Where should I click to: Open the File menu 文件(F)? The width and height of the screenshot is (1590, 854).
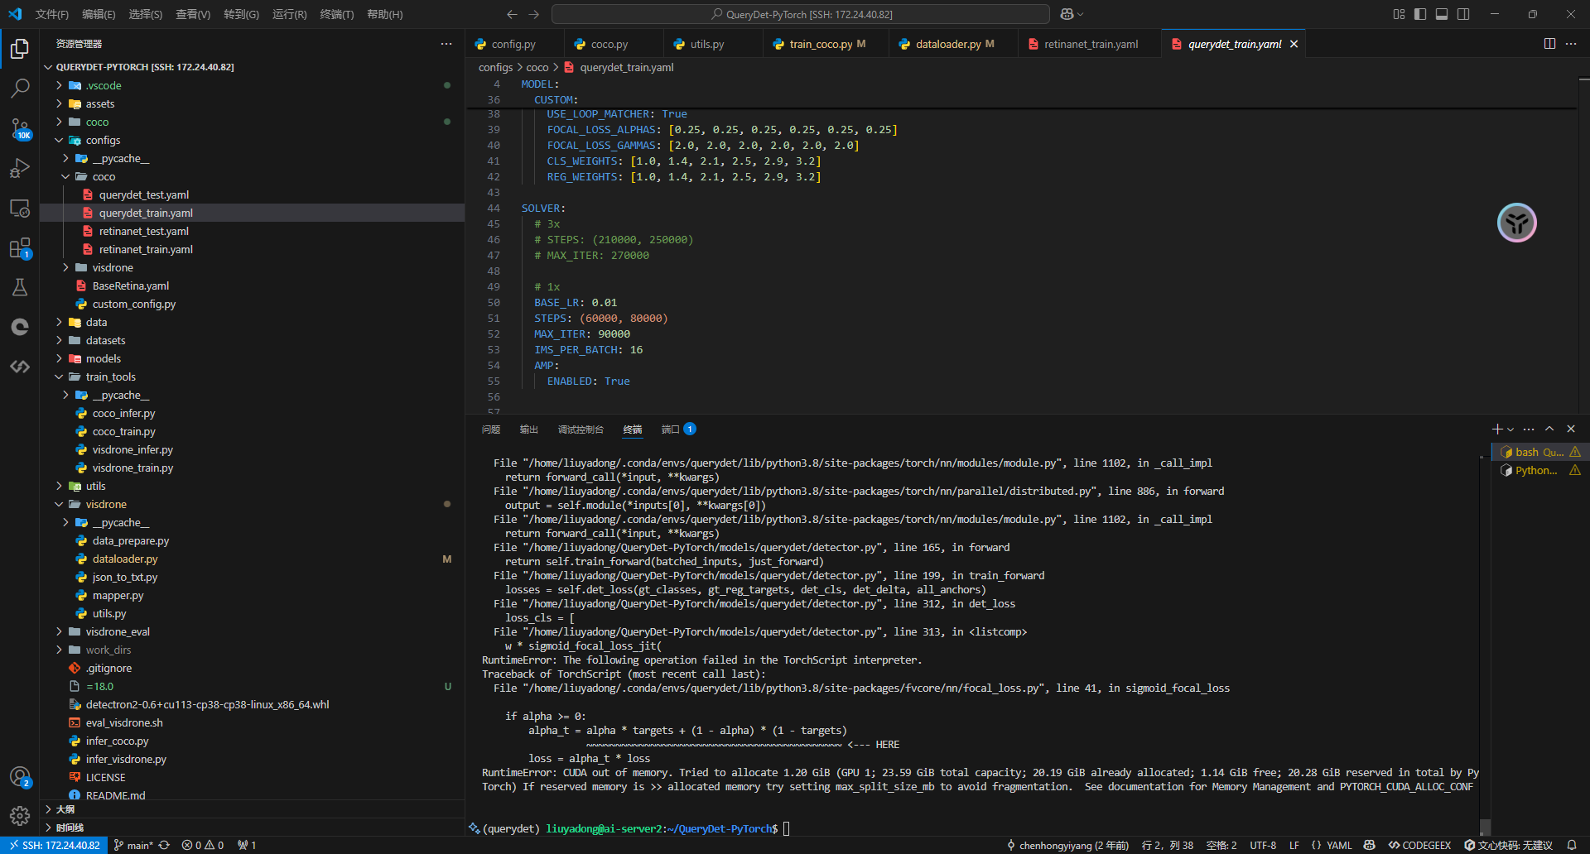point(52,14)
